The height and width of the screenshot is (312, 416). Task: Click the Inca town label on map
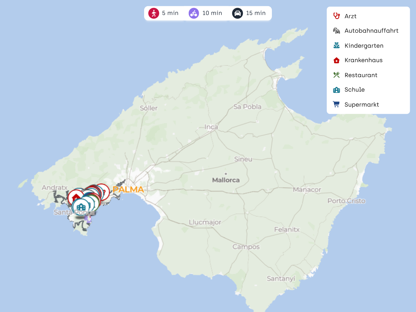pyautogui.click(x=211, y=127)
